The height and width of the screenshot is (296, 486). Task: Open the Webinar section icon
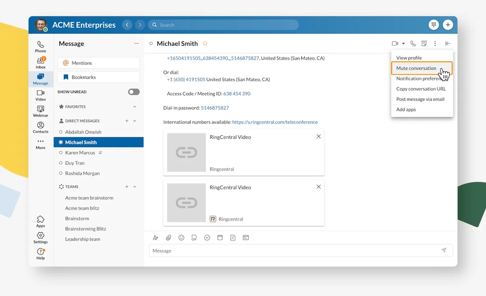[40, 111]
